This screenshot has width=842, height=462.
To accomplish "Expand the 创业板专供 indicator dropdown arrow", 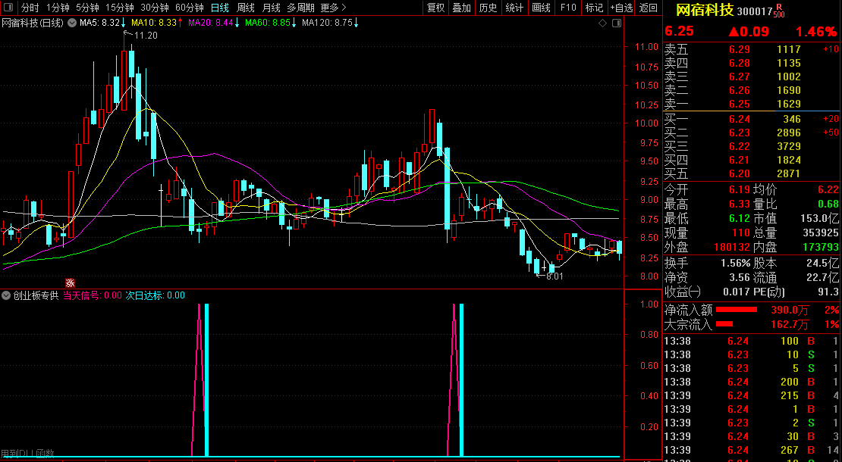I will (x=6, y=295).
